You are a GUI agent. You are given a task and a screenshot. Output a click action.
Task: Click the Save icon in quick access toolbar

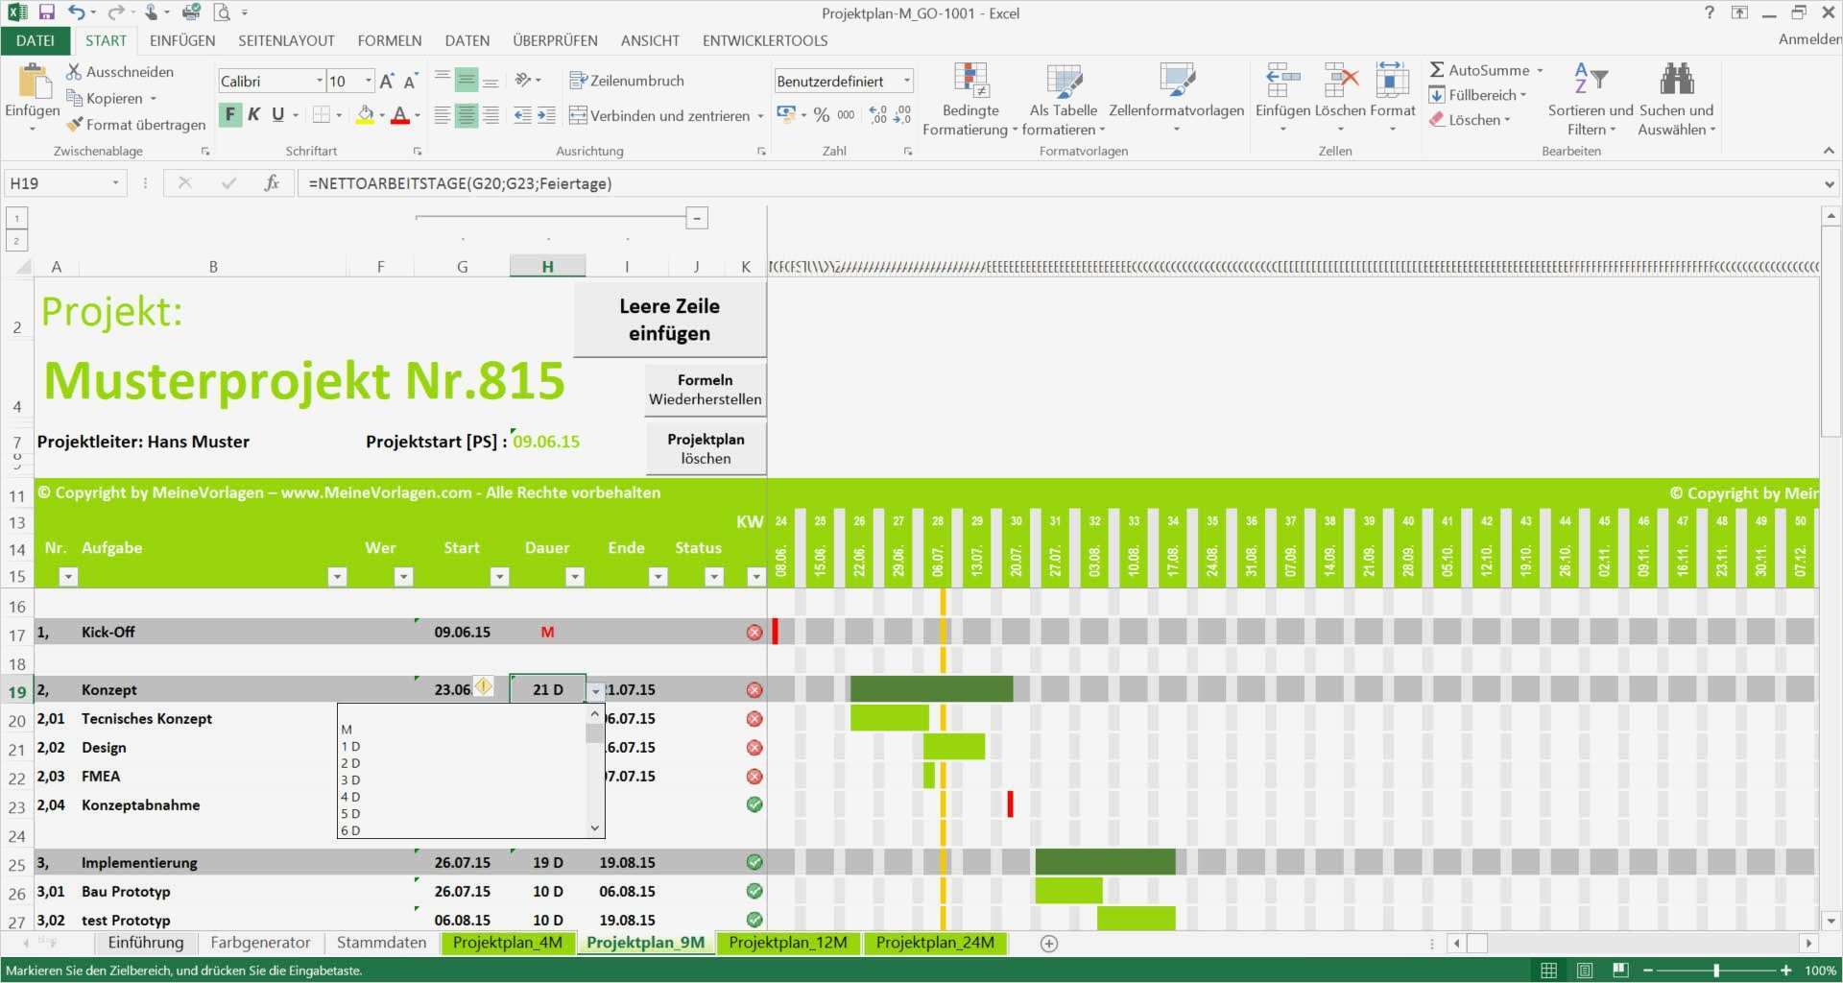[46, 12]
